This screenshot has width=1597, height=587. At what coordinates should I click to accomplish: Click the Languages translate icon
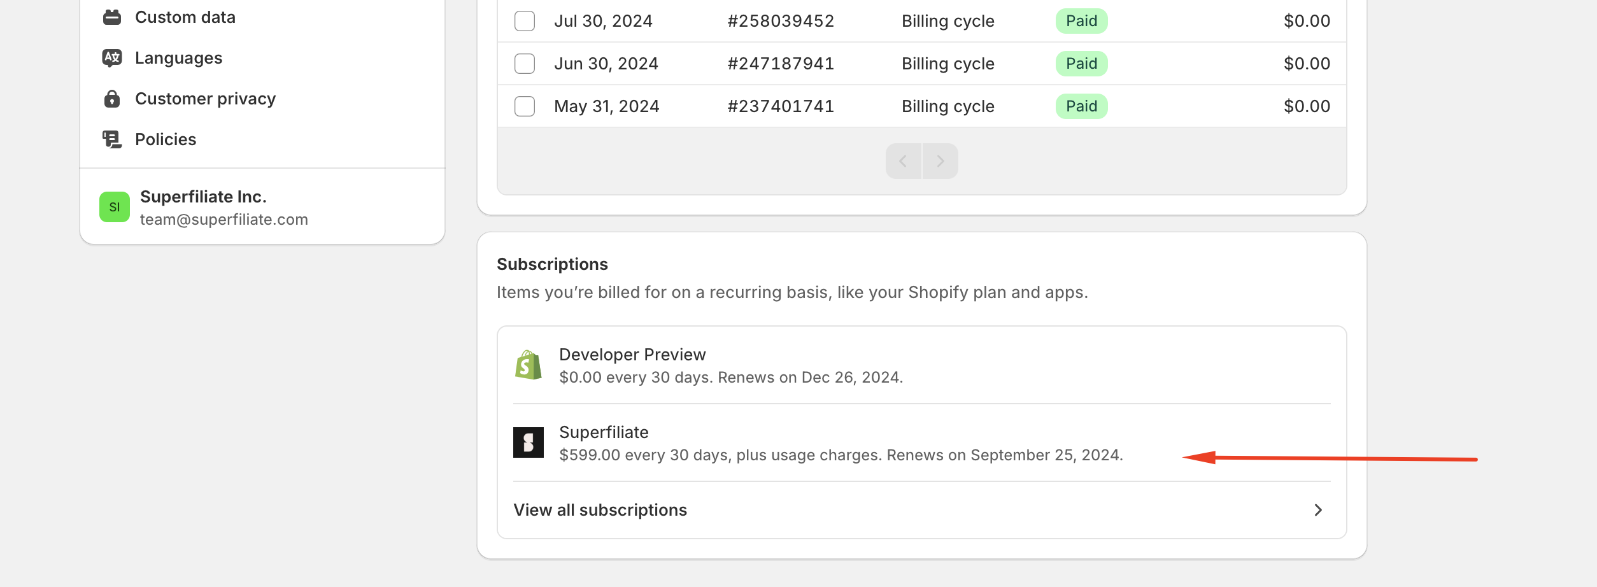pyautogui.click(x=112, y=58)
